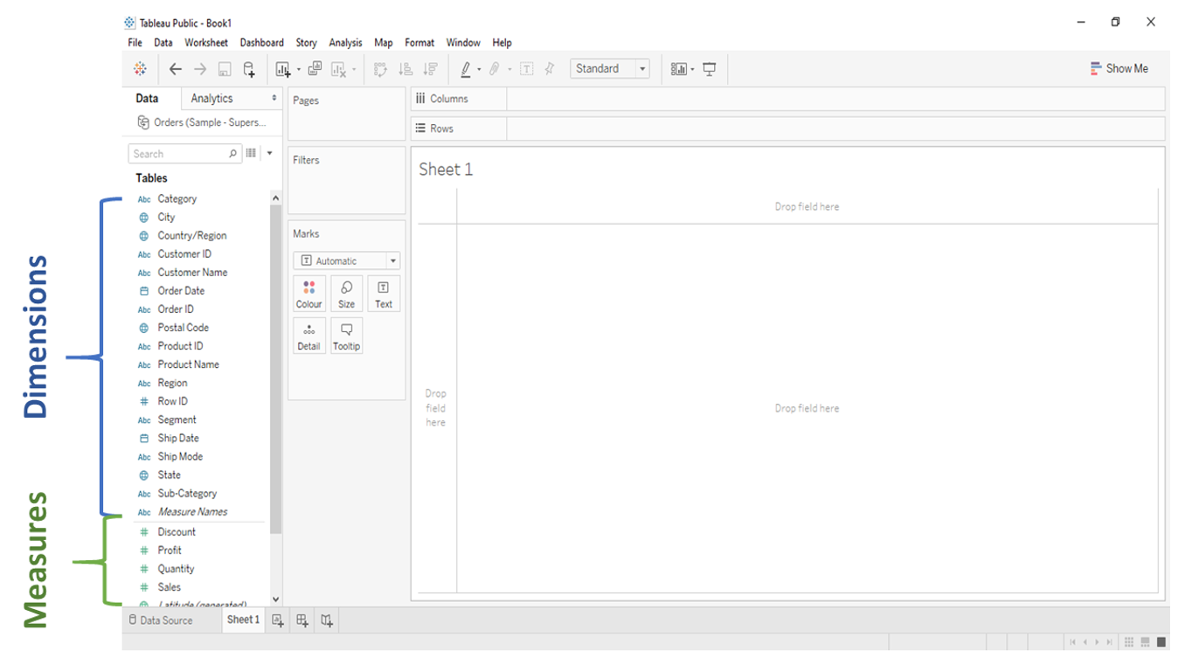The image size is (1185, 665).
Task: Click the Presentation Mode icon
Action: pos(710,69)
